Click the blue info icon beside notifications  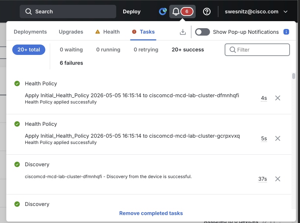pos(286,32)
